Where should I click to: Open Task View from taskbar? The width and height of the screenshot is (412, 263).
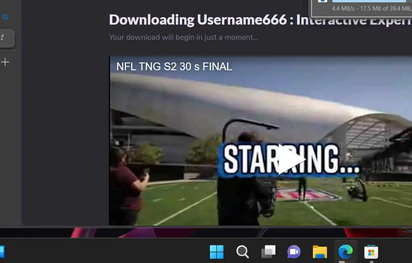click(x=268, y=252)
